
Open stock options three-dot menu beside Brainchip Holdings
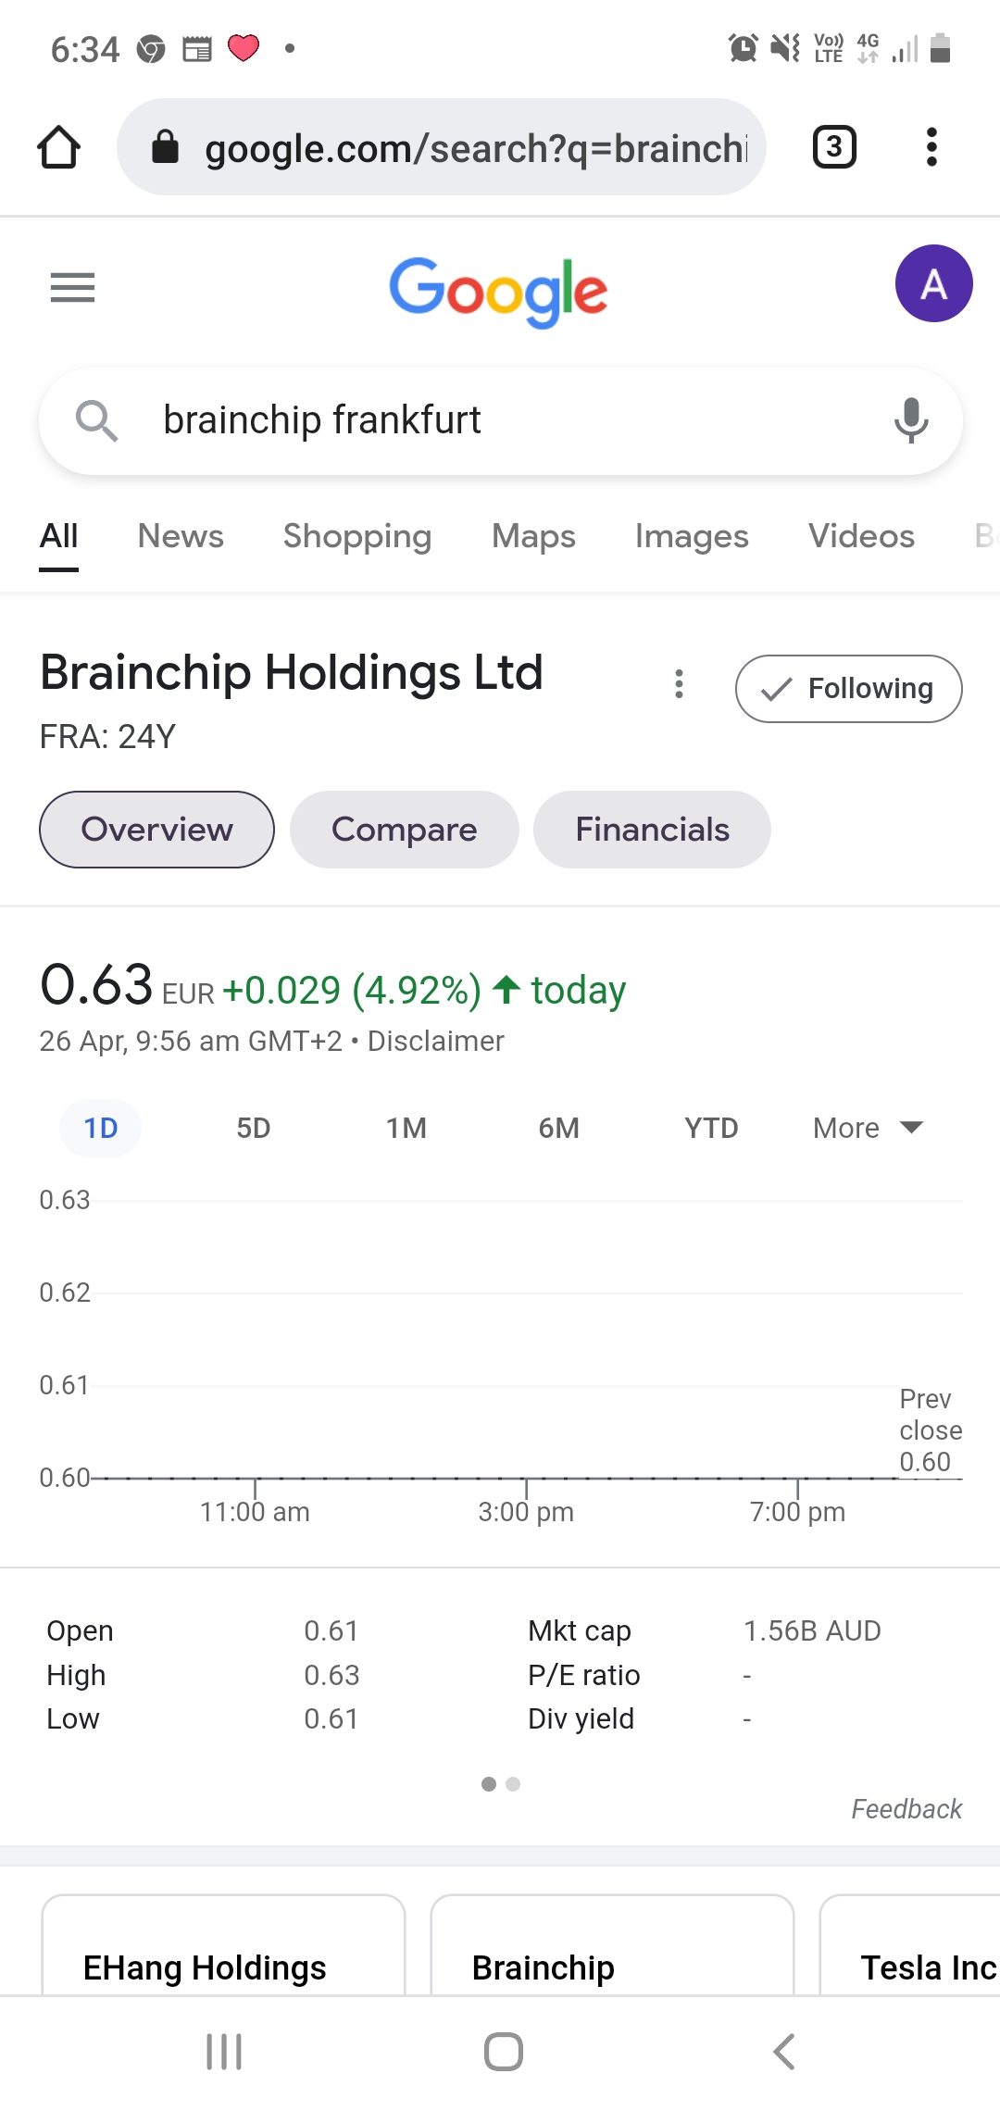[x=679, y=684]
